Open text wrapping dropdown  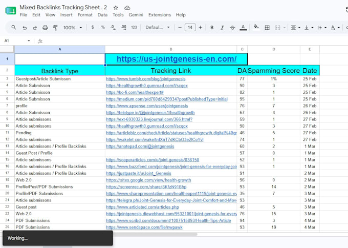322,28
